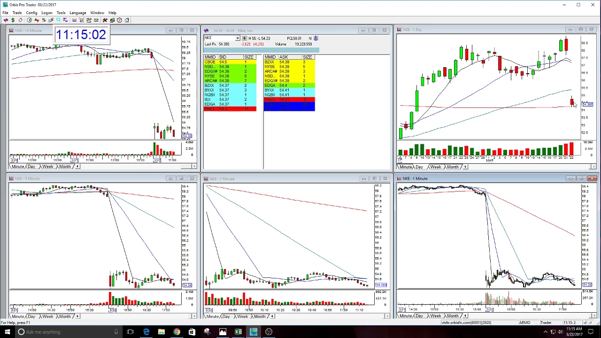Select Week tab in NKE-15 Minute chart

[47, 167]
